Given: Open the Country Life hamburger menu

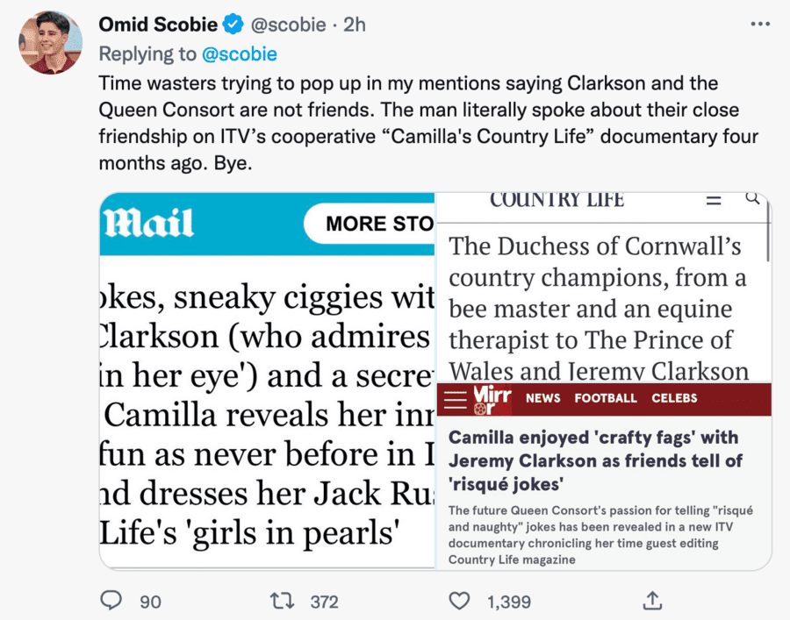Looking at the screenshot, I should tap(714, 201).
